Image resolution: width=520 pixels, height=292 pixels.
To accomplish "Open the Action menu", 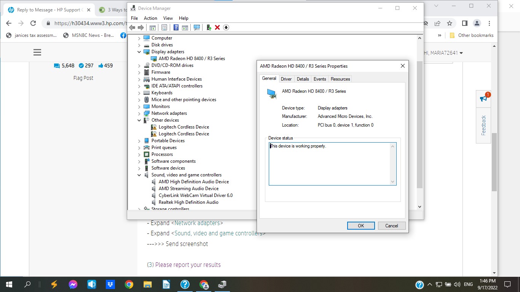I will [x=150, y=18].
